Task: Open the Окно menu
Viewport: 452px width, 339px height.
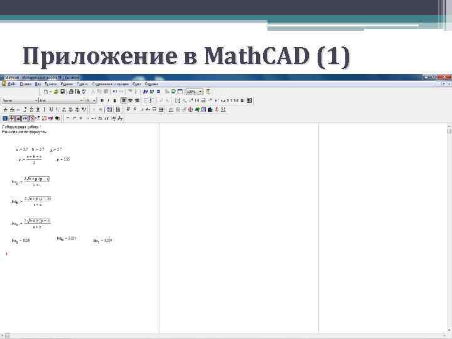Action: 137,84
